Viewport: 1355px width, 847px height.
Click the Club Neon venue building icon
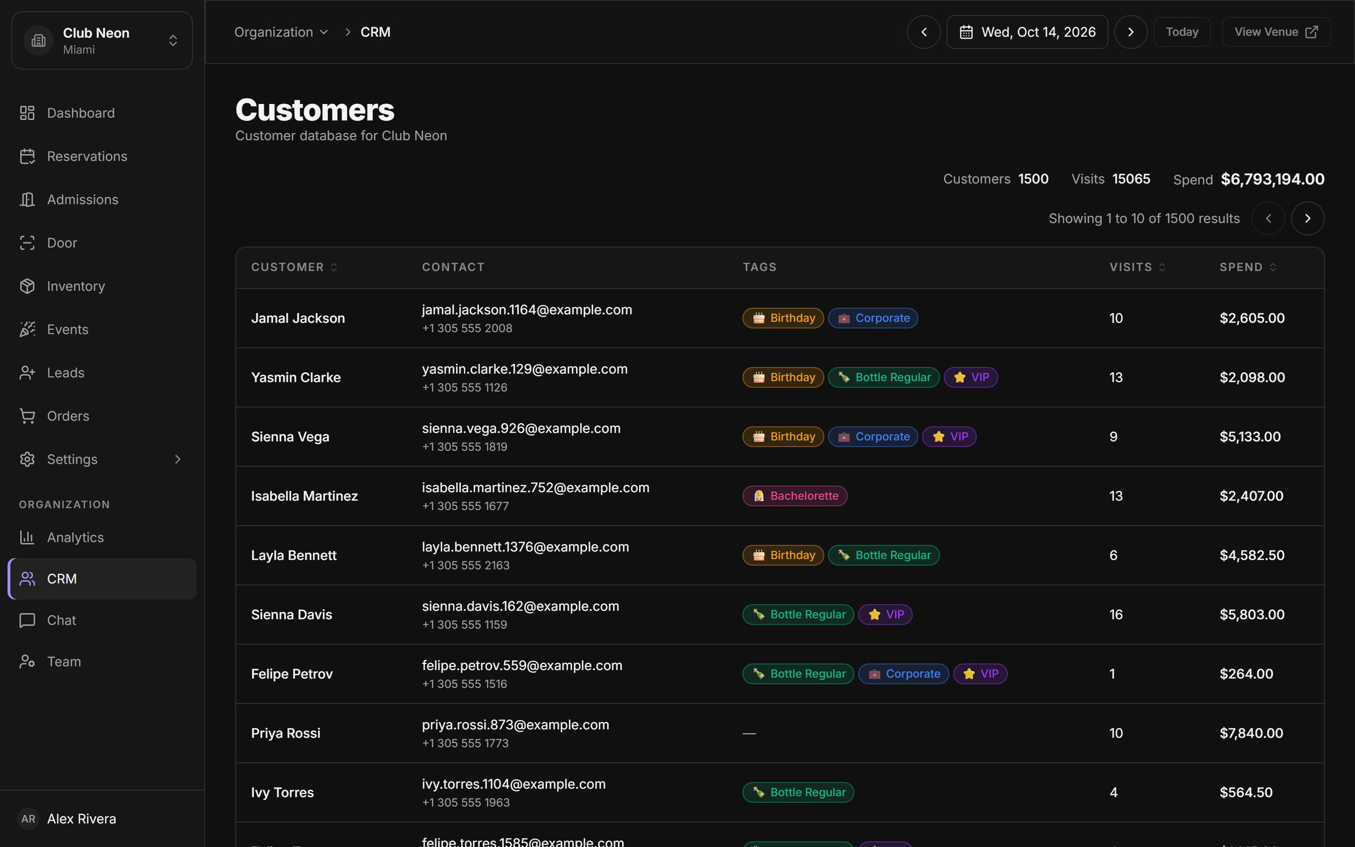[38, 41]
